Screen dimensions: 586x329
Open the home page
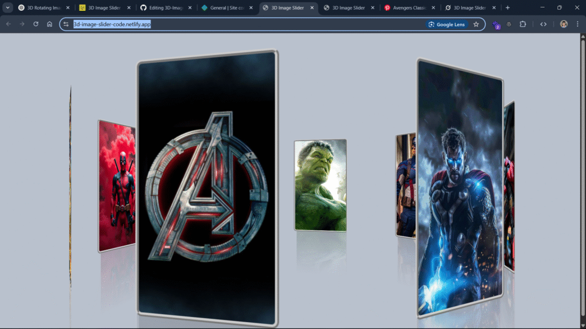click(50, 24)
